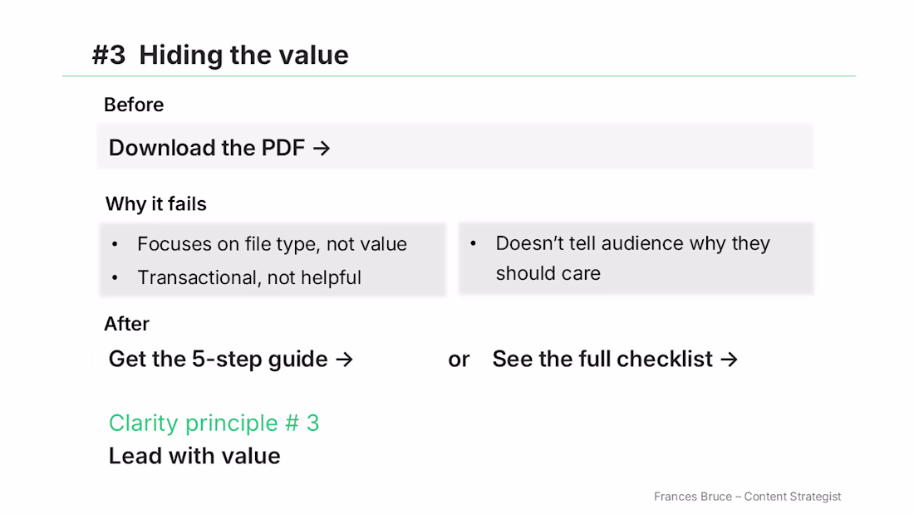Click the "Transactional, not helpful" bullet text
The image size is (914, 514).
coord(249,277)
